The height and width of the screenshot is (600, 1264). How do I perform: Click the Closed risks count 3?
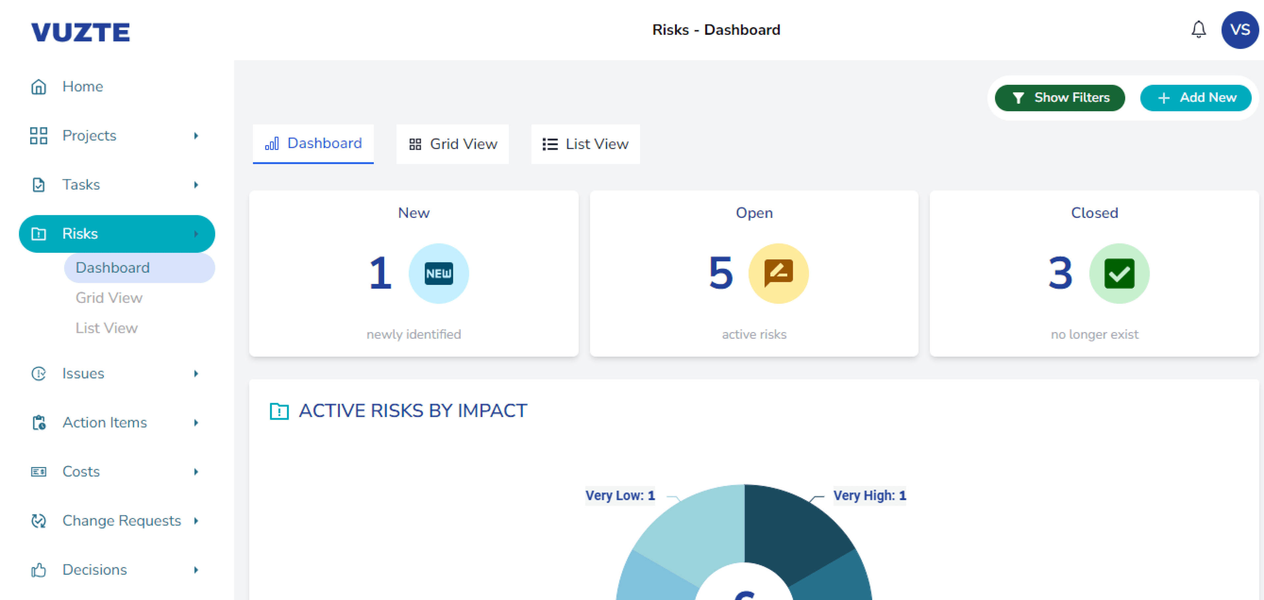click(x=1060, y=273)
